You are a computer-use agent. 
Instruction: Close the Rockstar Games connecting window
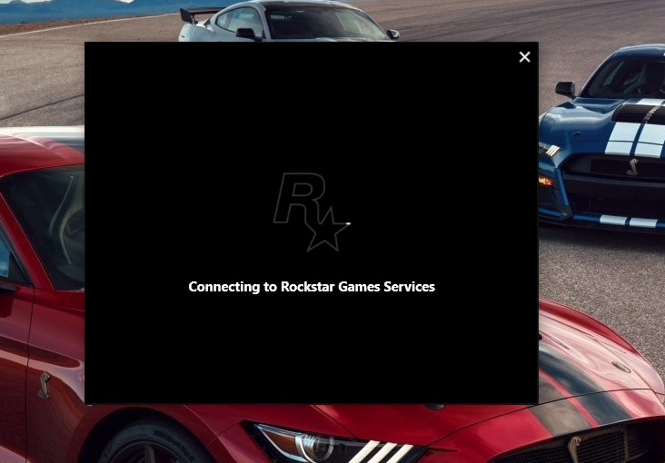point(524,57)
